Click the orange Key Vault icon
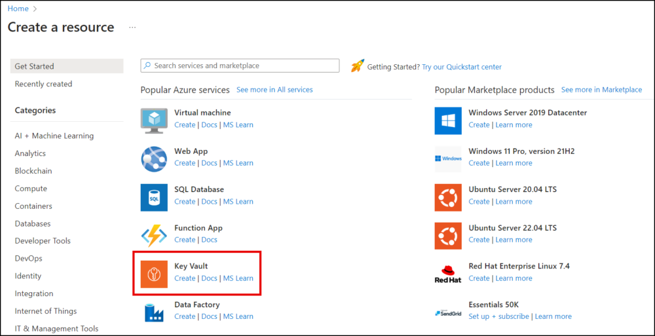 coord(154,274)
